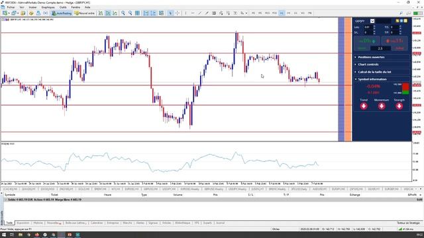Open the Journal terminal tab
Image resolution: width=424 pixels, height=238 pixels.
coord(220,223)
